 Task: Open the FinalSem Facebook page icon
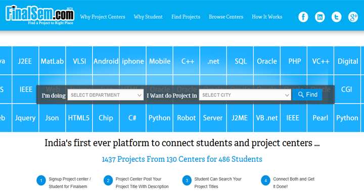click(x=303, y=17)
